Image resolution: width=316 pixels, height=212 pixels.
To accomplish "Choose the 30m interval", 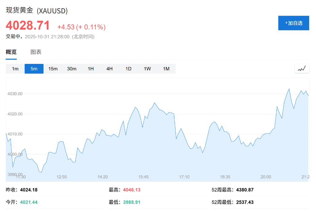I will 72,69.
